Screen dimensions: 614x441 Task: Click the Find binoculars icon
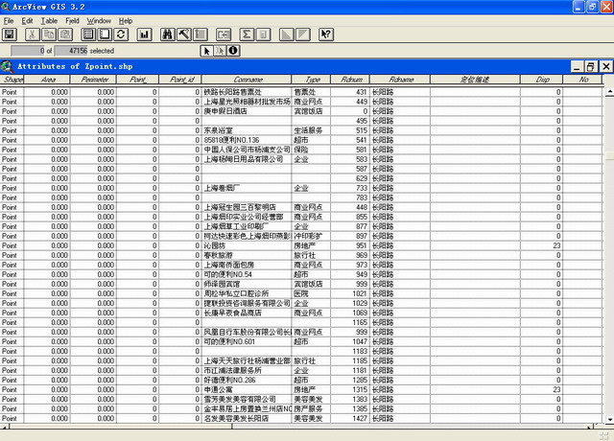point(168,35)
